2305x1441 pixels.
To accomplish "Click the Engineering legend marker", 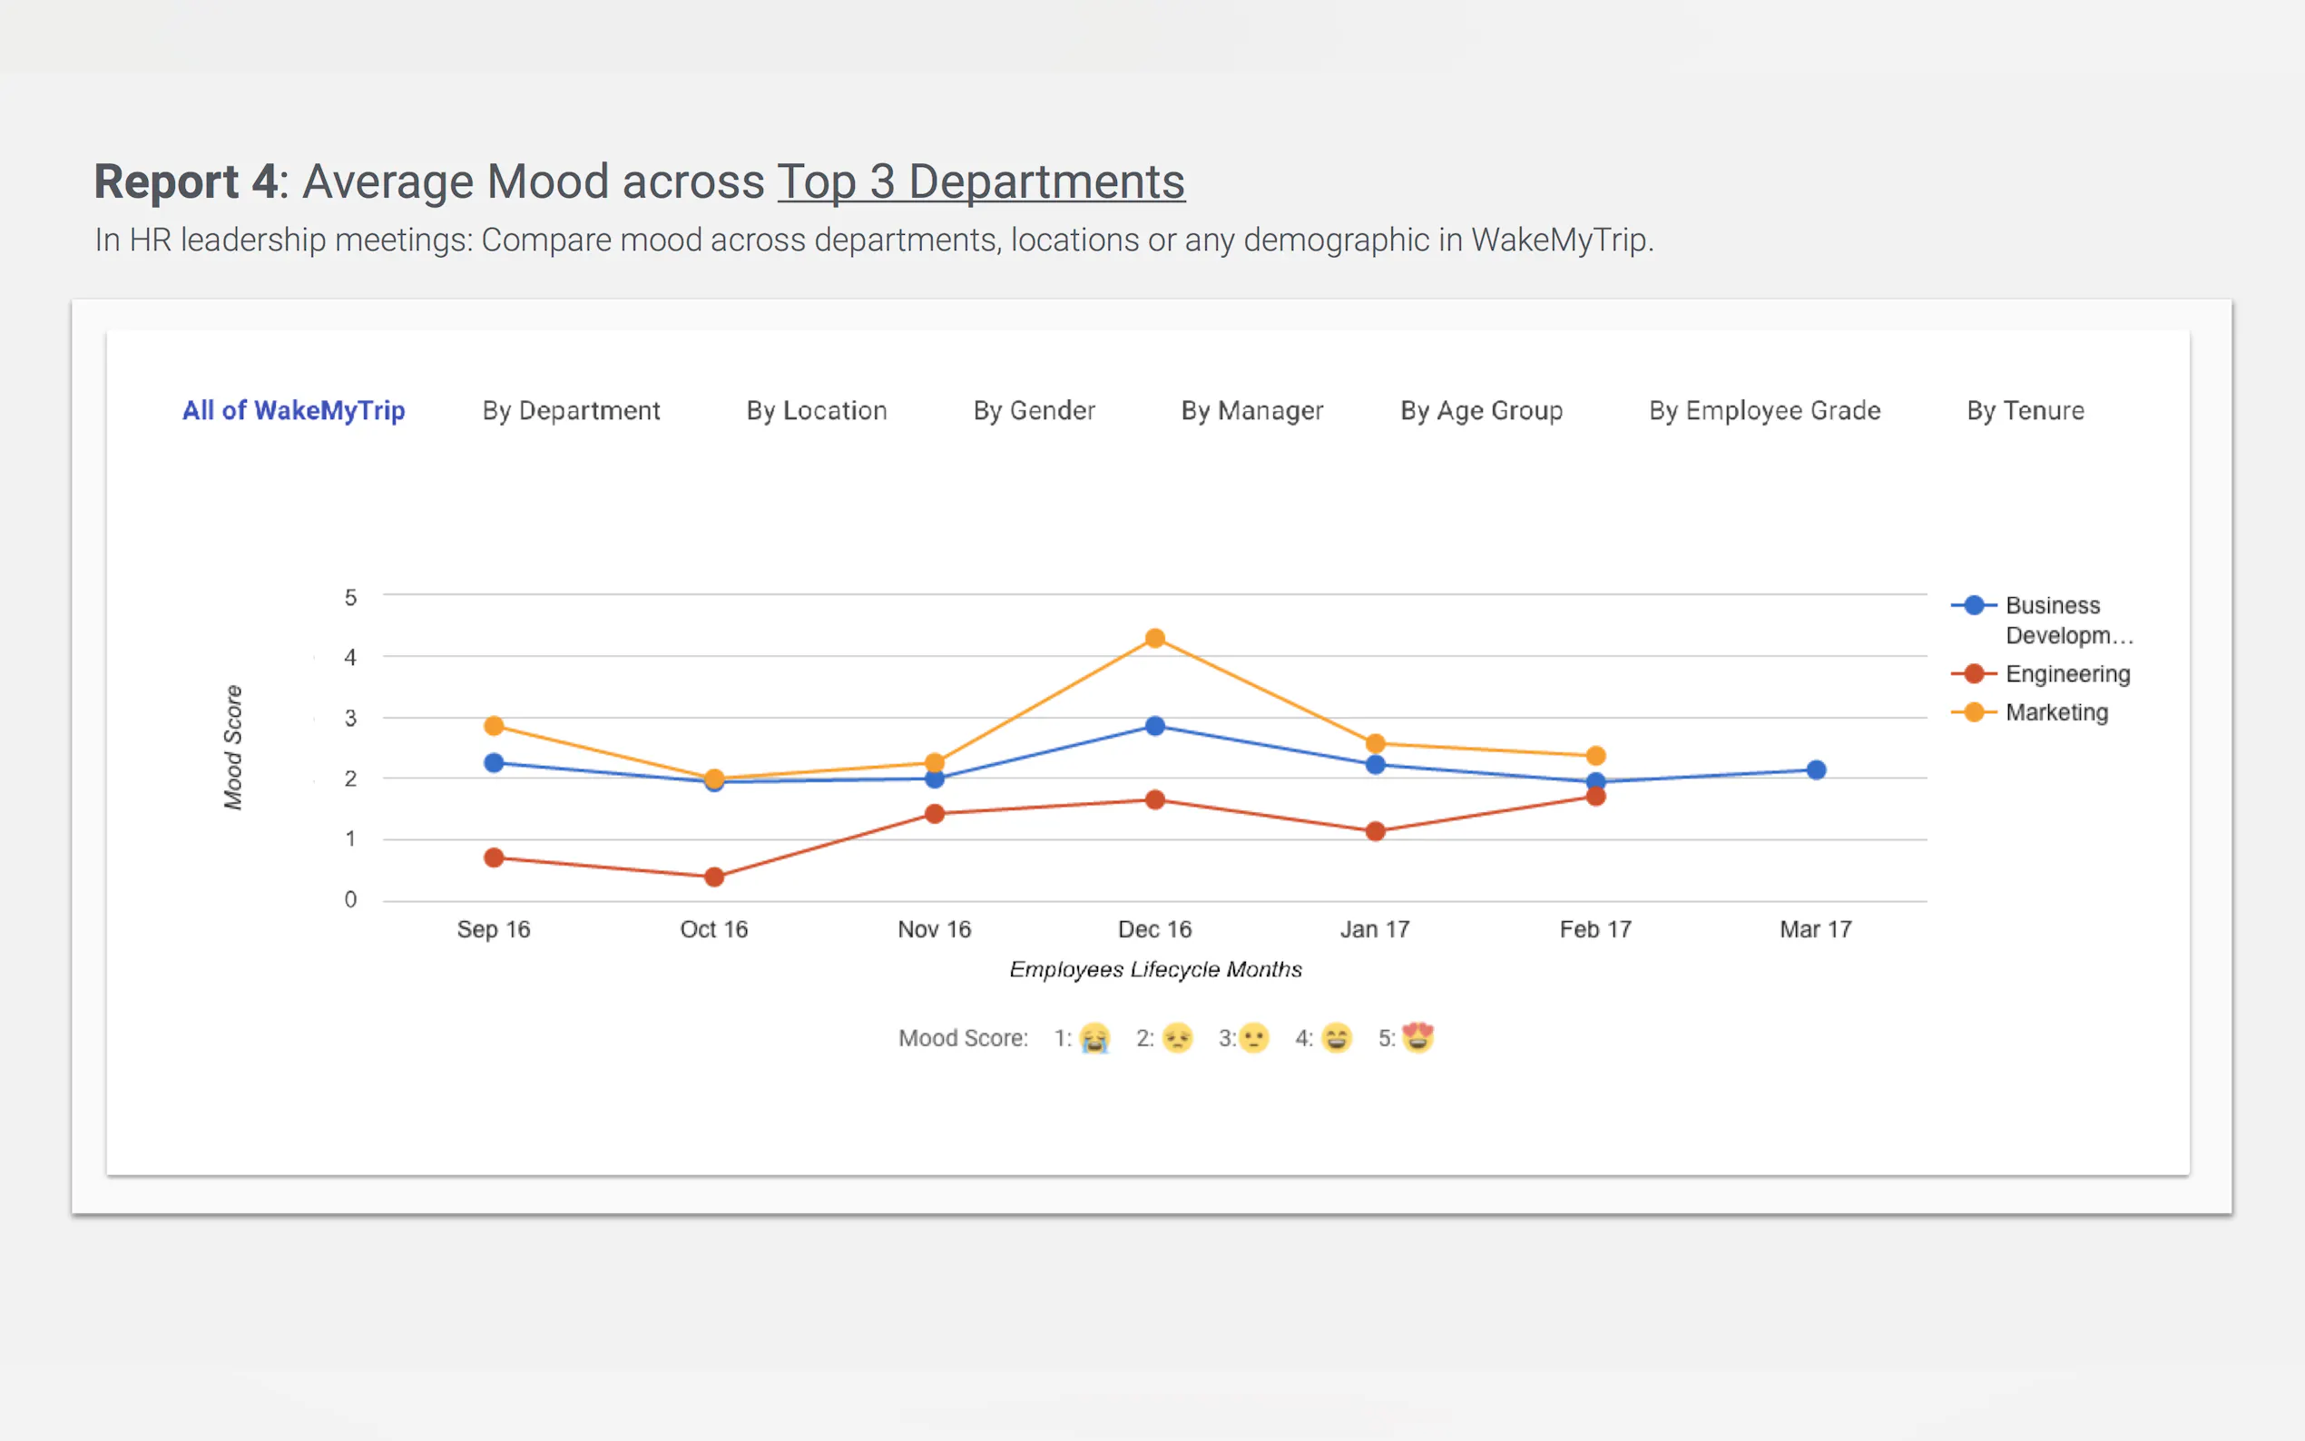I will tap(1974, 674).
